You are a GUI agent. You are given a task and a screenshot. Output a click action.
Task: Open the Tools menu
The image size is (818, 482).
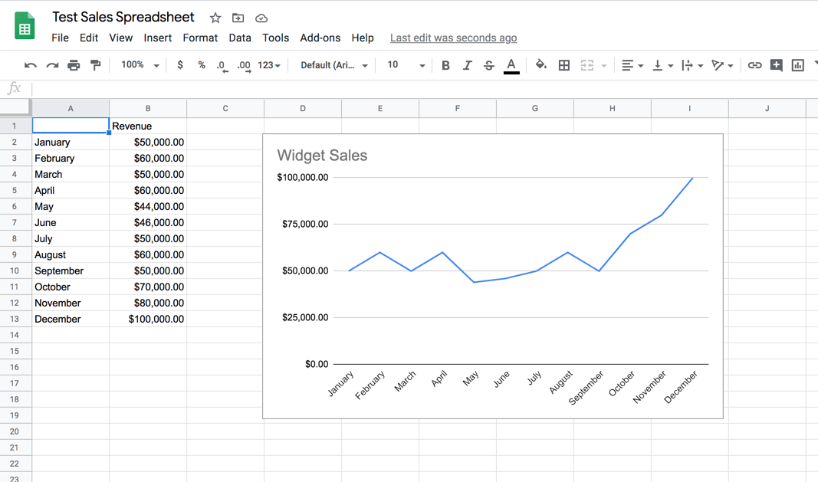275,38
